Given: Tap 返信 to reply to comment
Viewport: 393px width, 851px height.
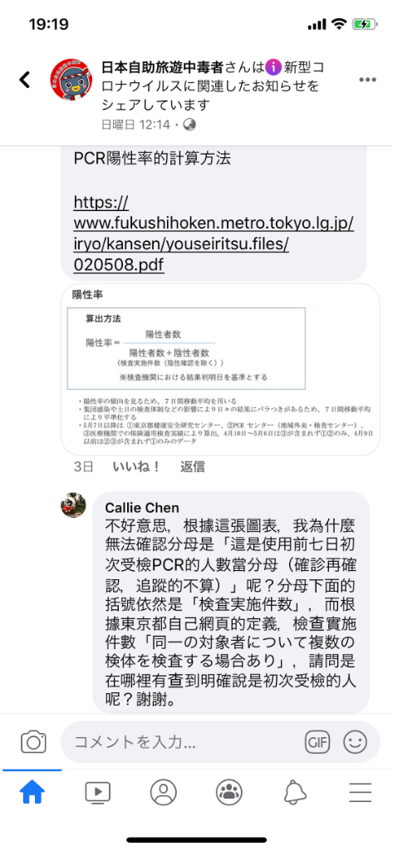Looking at the screenshot, I should (193, 467).
